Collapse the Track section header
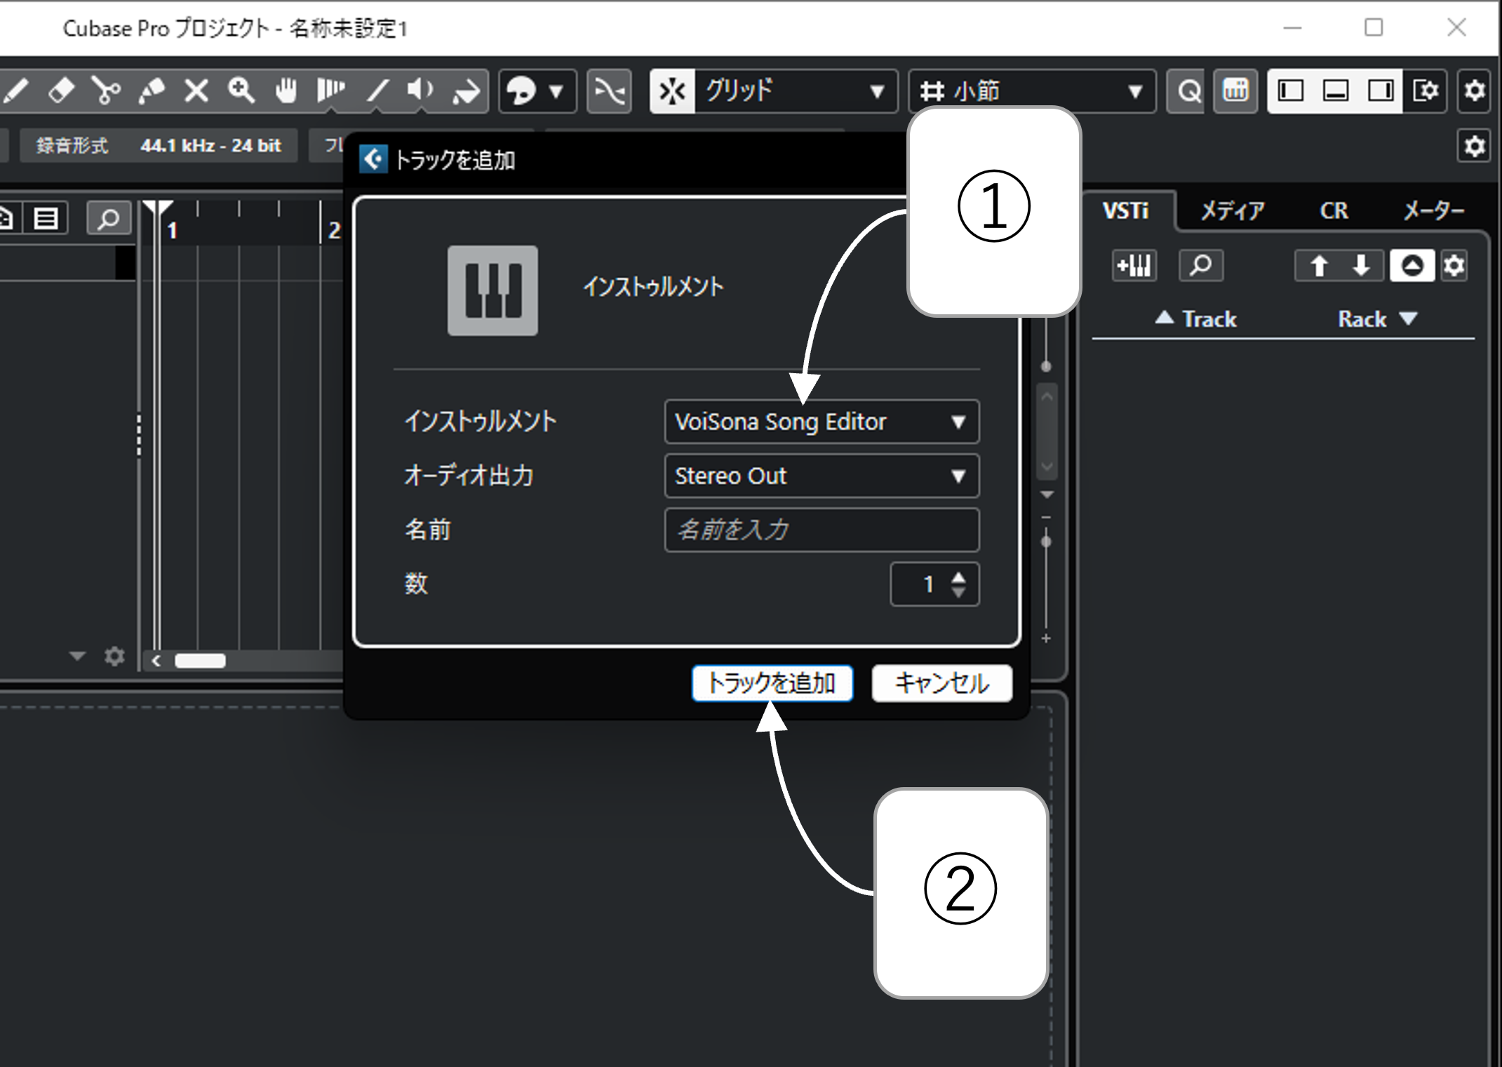 click(1195, 319)
